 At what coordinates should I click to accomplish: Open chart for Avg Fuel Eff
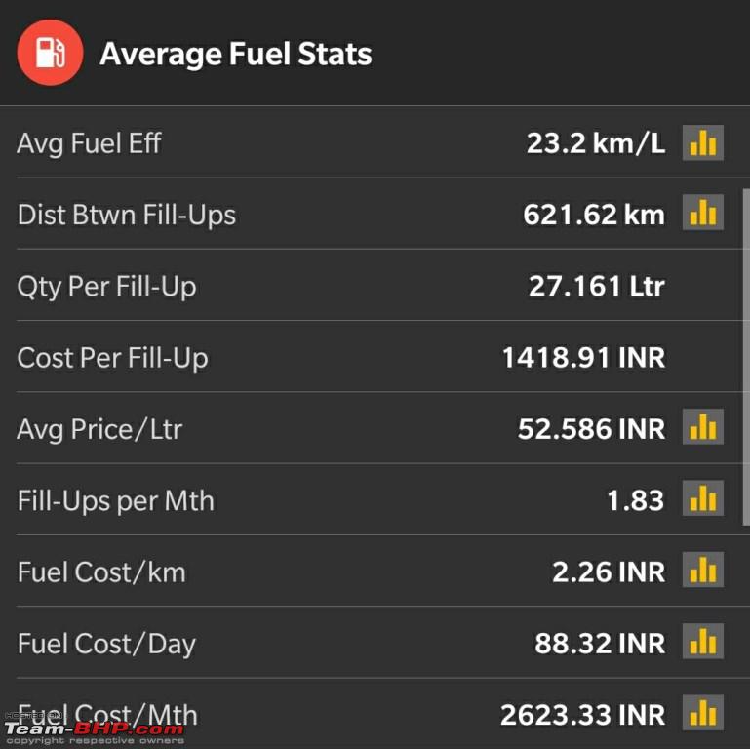(702, 142)
